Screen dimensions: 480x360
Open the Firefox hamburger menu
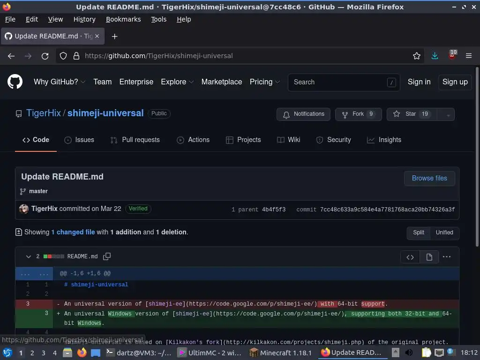click(468, 56)
